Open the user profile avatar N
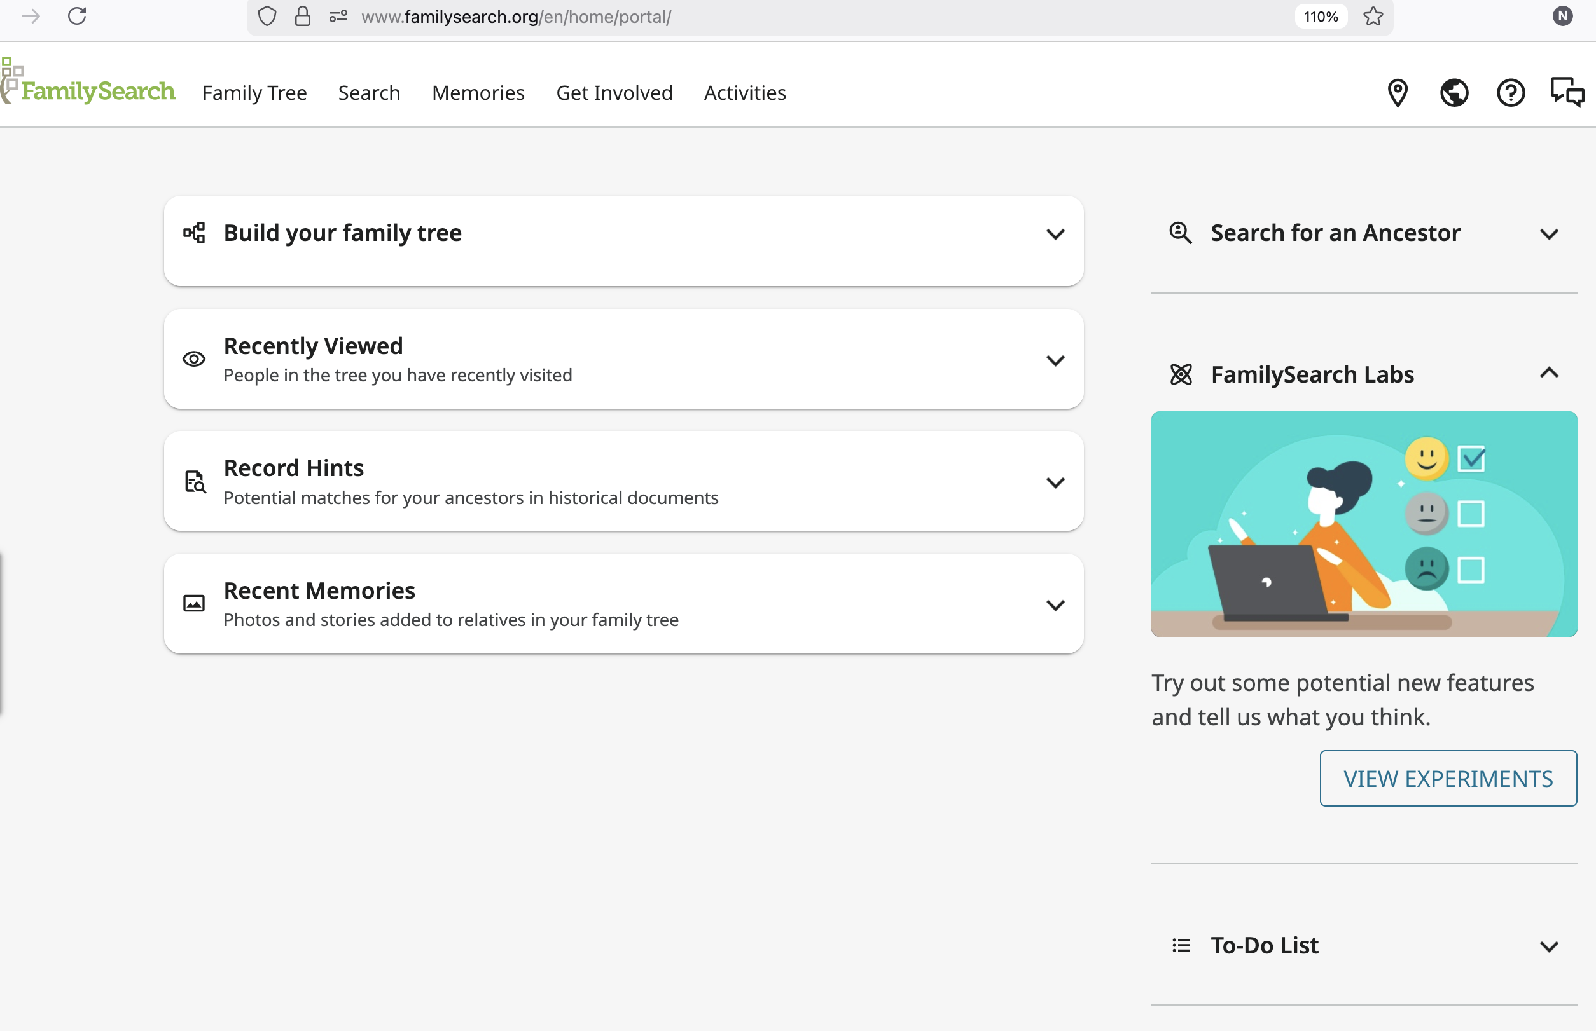 pyautogui.click(x=1562, y=16)
